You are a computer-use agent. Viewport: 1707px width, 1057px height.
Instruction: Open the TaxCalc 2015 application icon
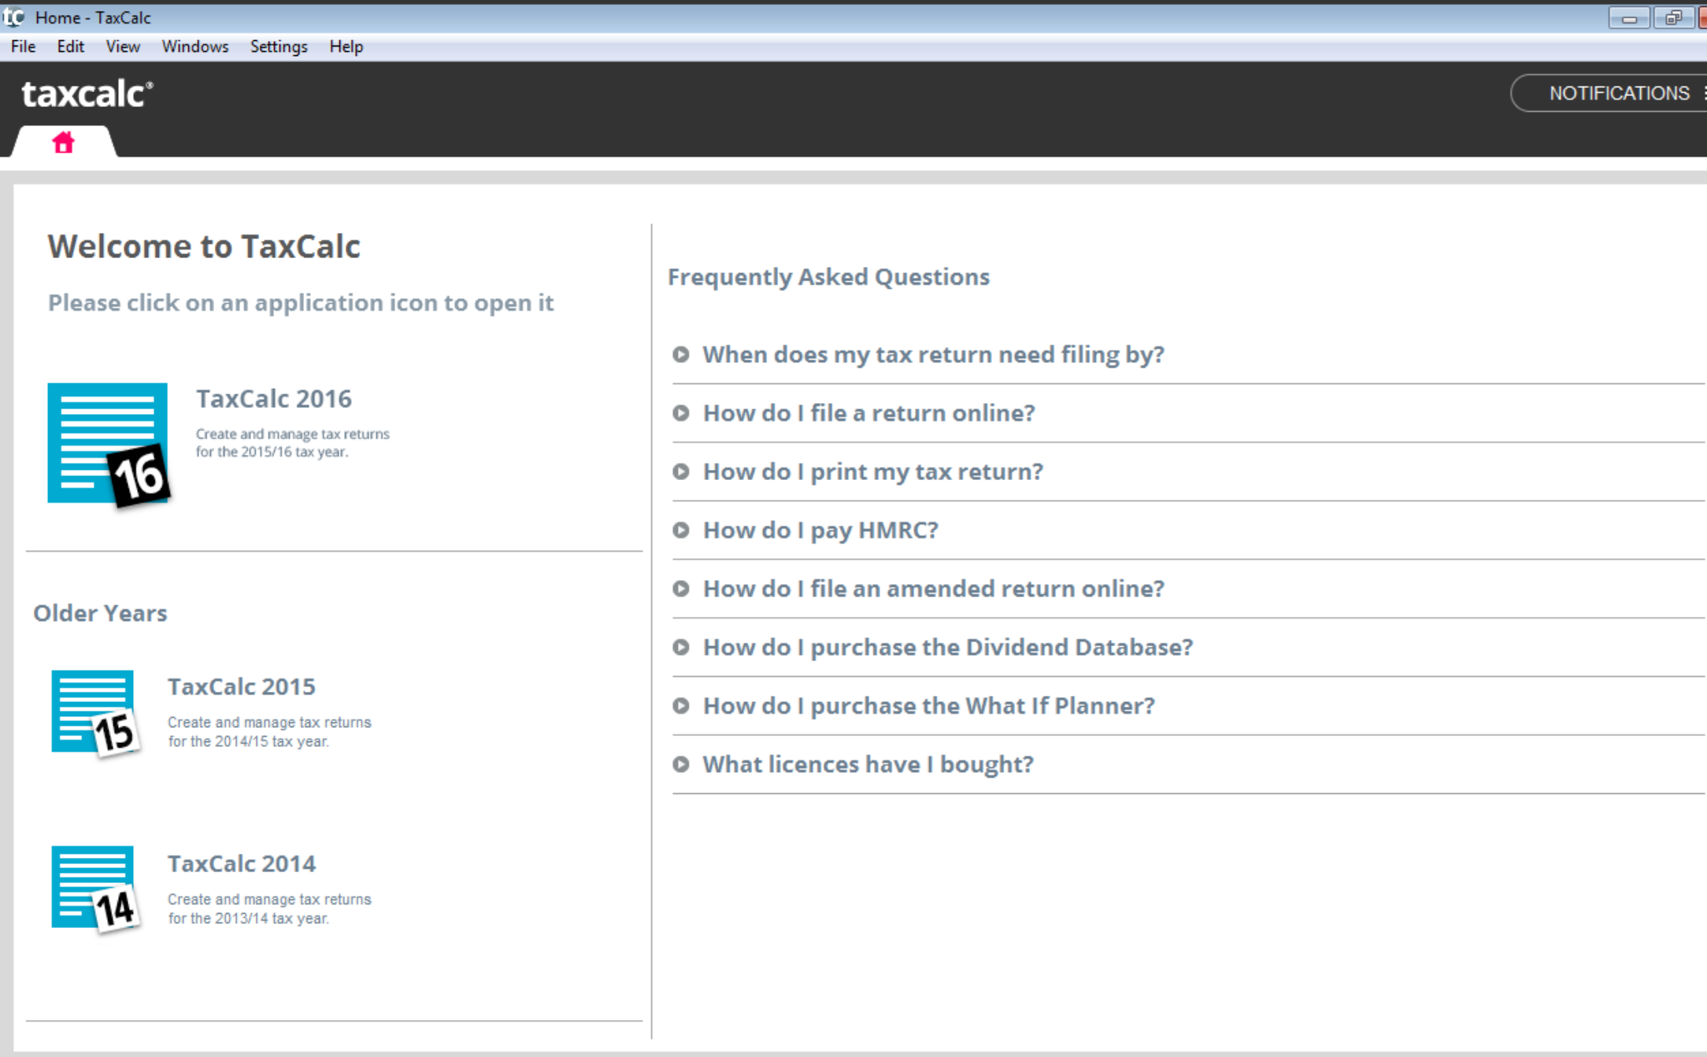point(95,714)
